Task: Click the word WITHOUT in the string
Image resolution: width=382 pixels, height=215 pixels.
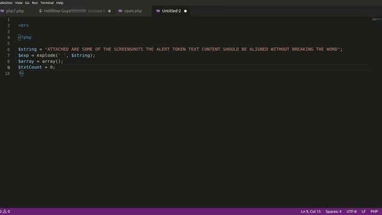Action: coord(280,49)
